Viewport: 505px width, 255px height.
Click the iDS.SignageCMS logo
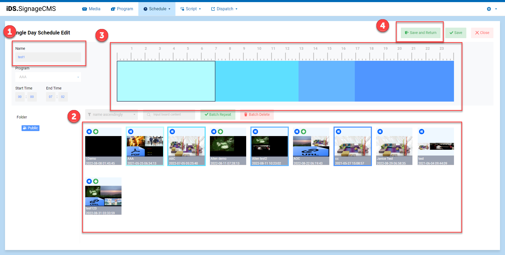[x=31, y=9]
